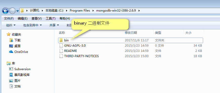Open OneDrive in favorites

click(21, 52)
